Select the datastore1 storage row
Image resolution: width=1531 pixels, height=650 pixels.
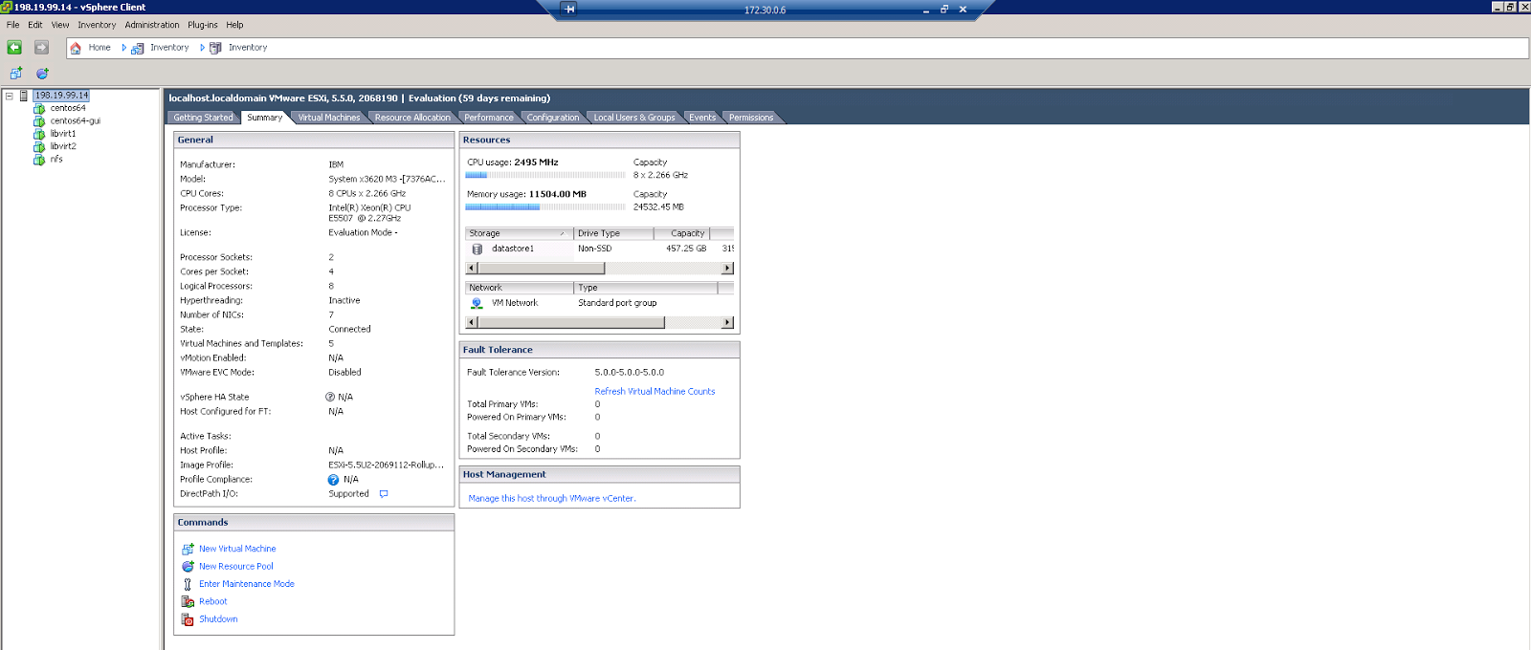click(x=599, y=249)
